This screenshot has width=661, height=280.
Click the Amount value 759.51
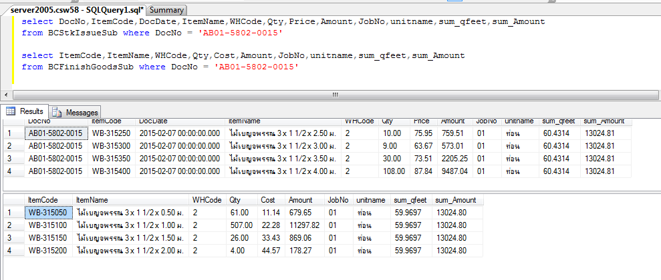coord(455,133)
